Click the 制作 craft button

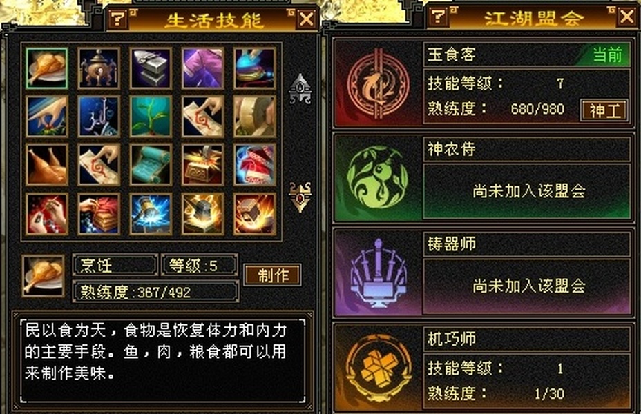[x=273, y=275]
